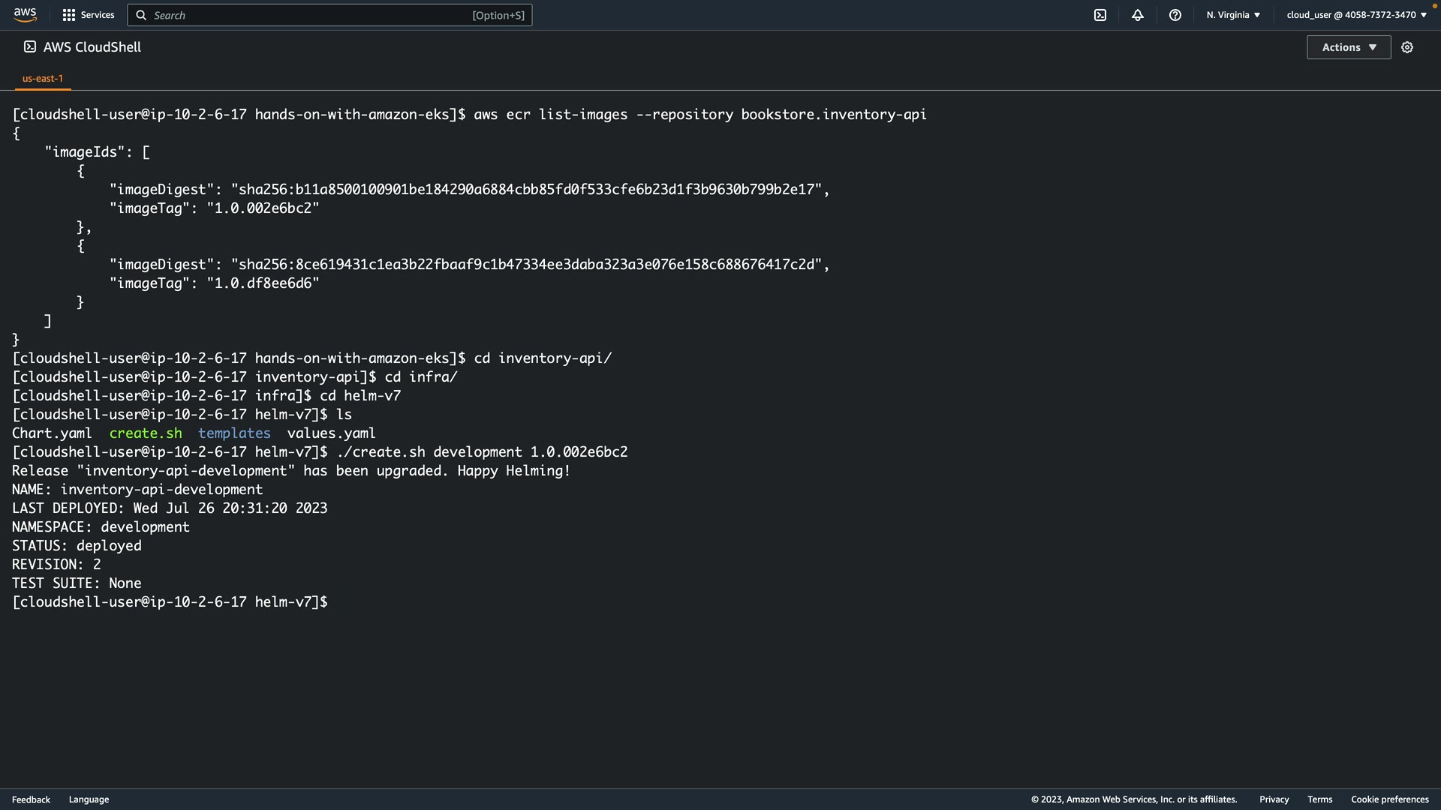The height and width of the screenshot is (810, 1441).
Task: Click the CloudShell icon in top navigation
Action: point(1100,15)
